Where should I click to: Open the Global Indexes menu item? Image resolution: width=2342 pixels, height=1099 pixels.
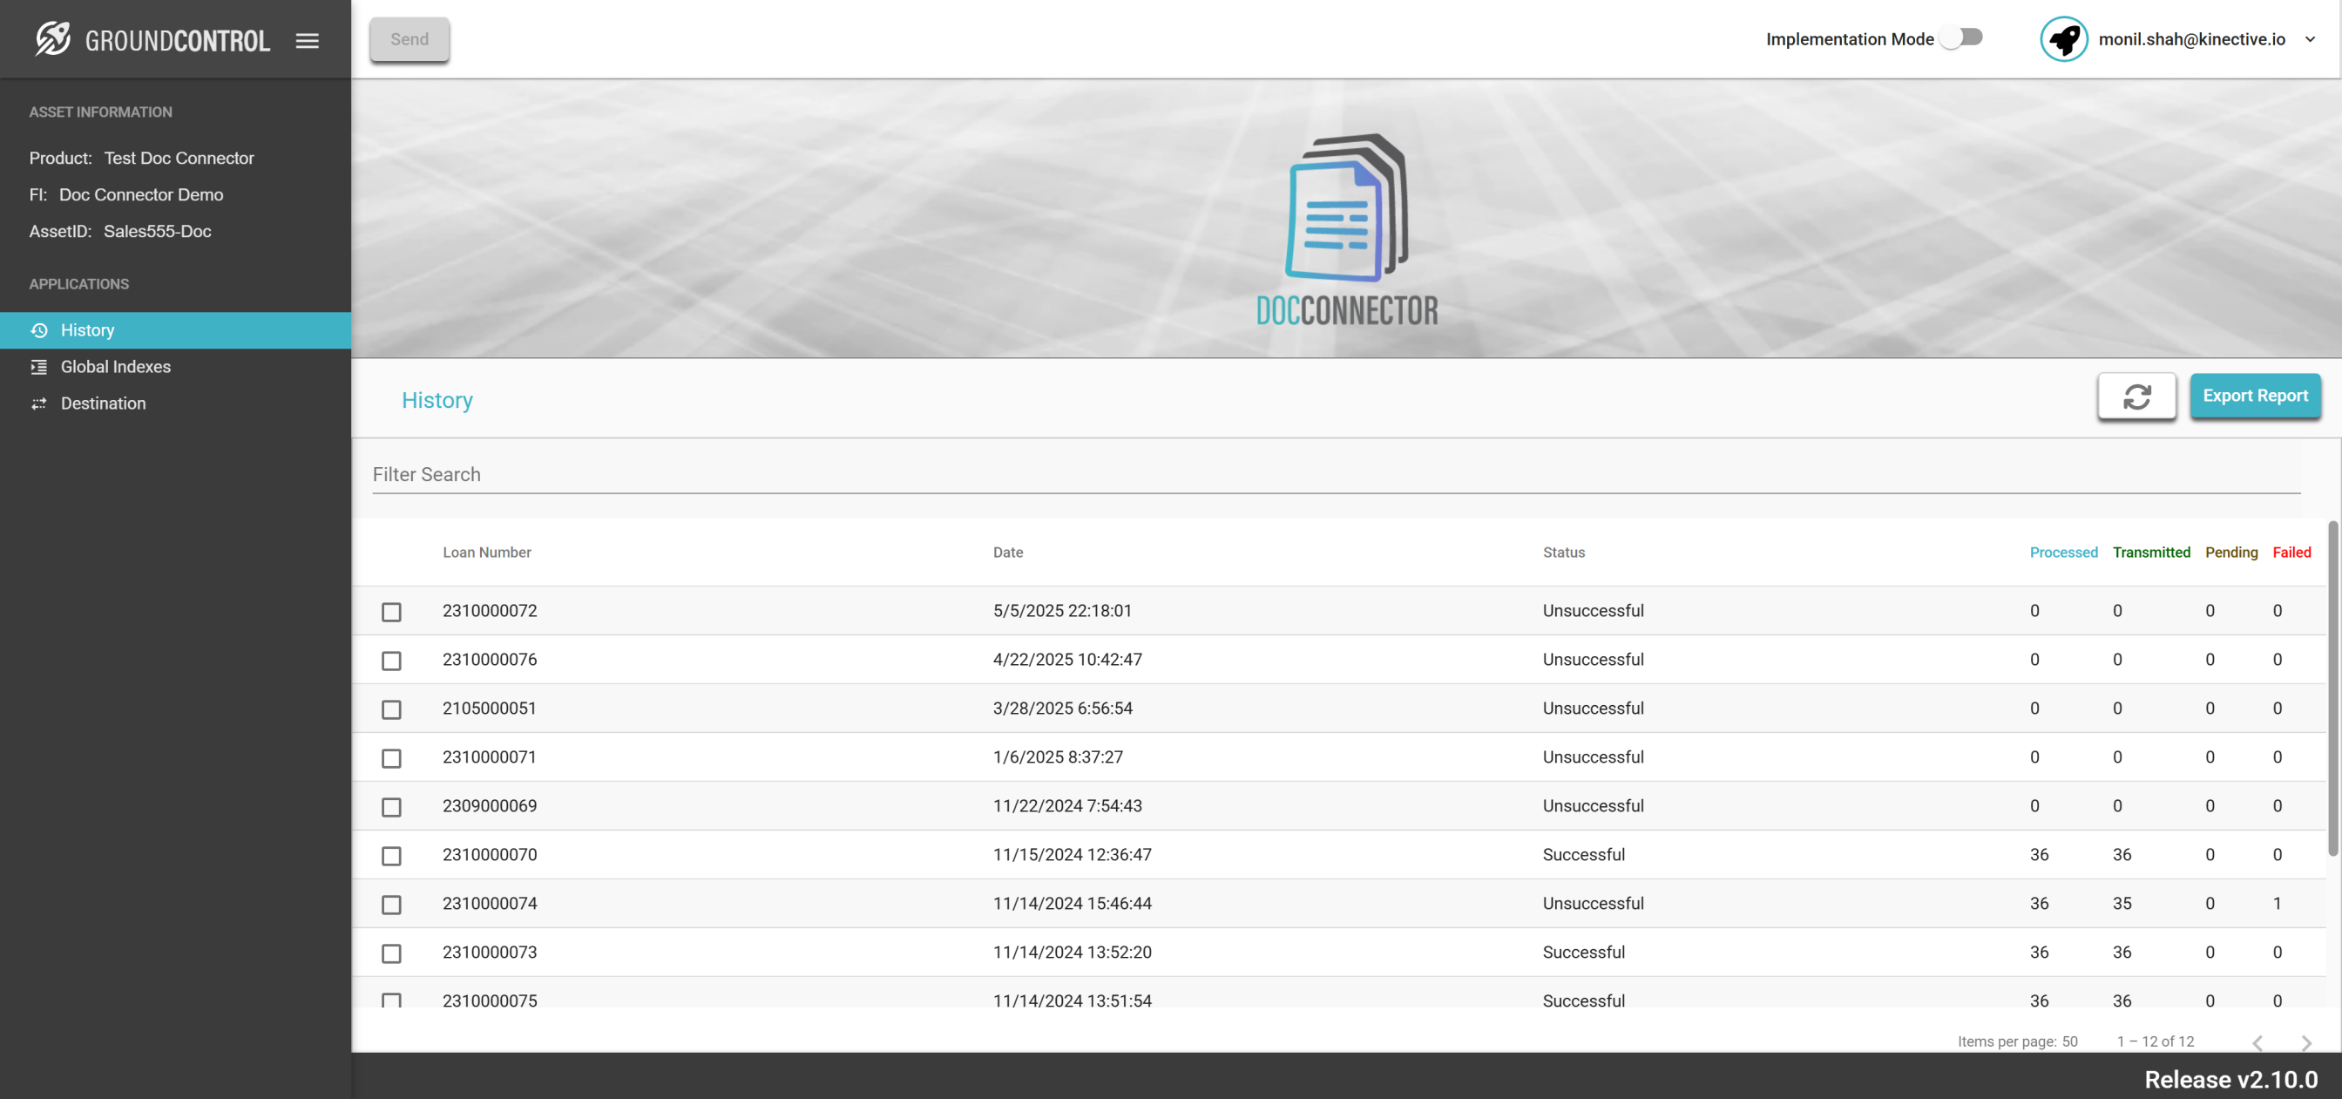tap(116, 367)
